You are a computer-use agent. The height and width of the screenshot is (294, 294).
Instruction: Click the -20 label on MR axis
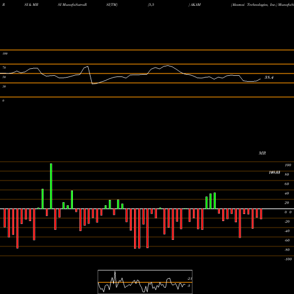(x=287, y=222)
